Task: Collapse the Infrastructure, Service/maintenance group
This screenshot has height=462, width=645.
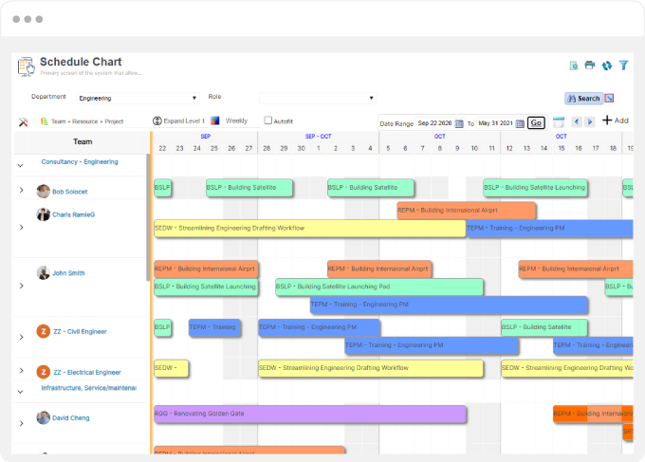Action: tap(20, 392)
